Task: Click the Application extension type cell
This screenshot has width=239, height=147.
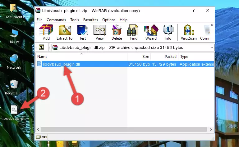Action: (196, 64)
